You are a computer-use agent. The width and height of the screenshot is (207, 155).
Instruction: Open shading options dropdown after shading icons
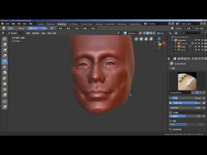pos(161,33)
